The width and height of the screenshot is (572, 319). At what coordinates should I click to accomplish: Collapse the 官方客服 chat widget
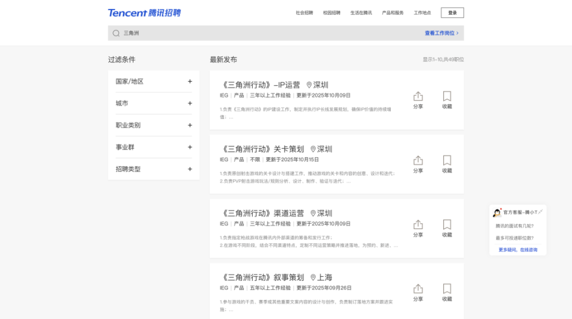[540, 212]
